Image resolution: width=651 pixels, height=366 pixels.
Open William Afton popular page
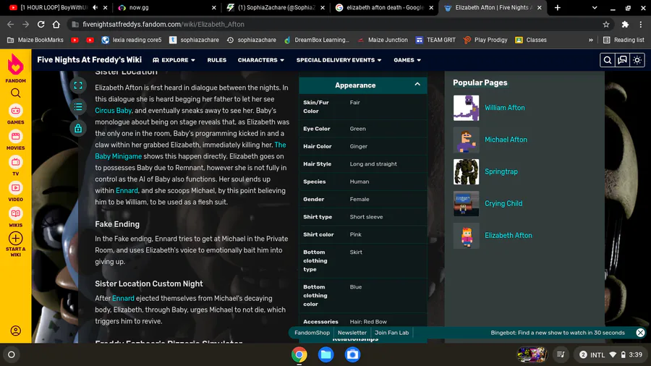click(504, 108)
